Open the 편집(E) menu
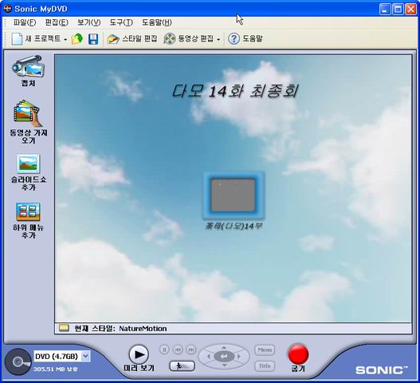Viewport: 420px width, 383px height. coord(57,22)
